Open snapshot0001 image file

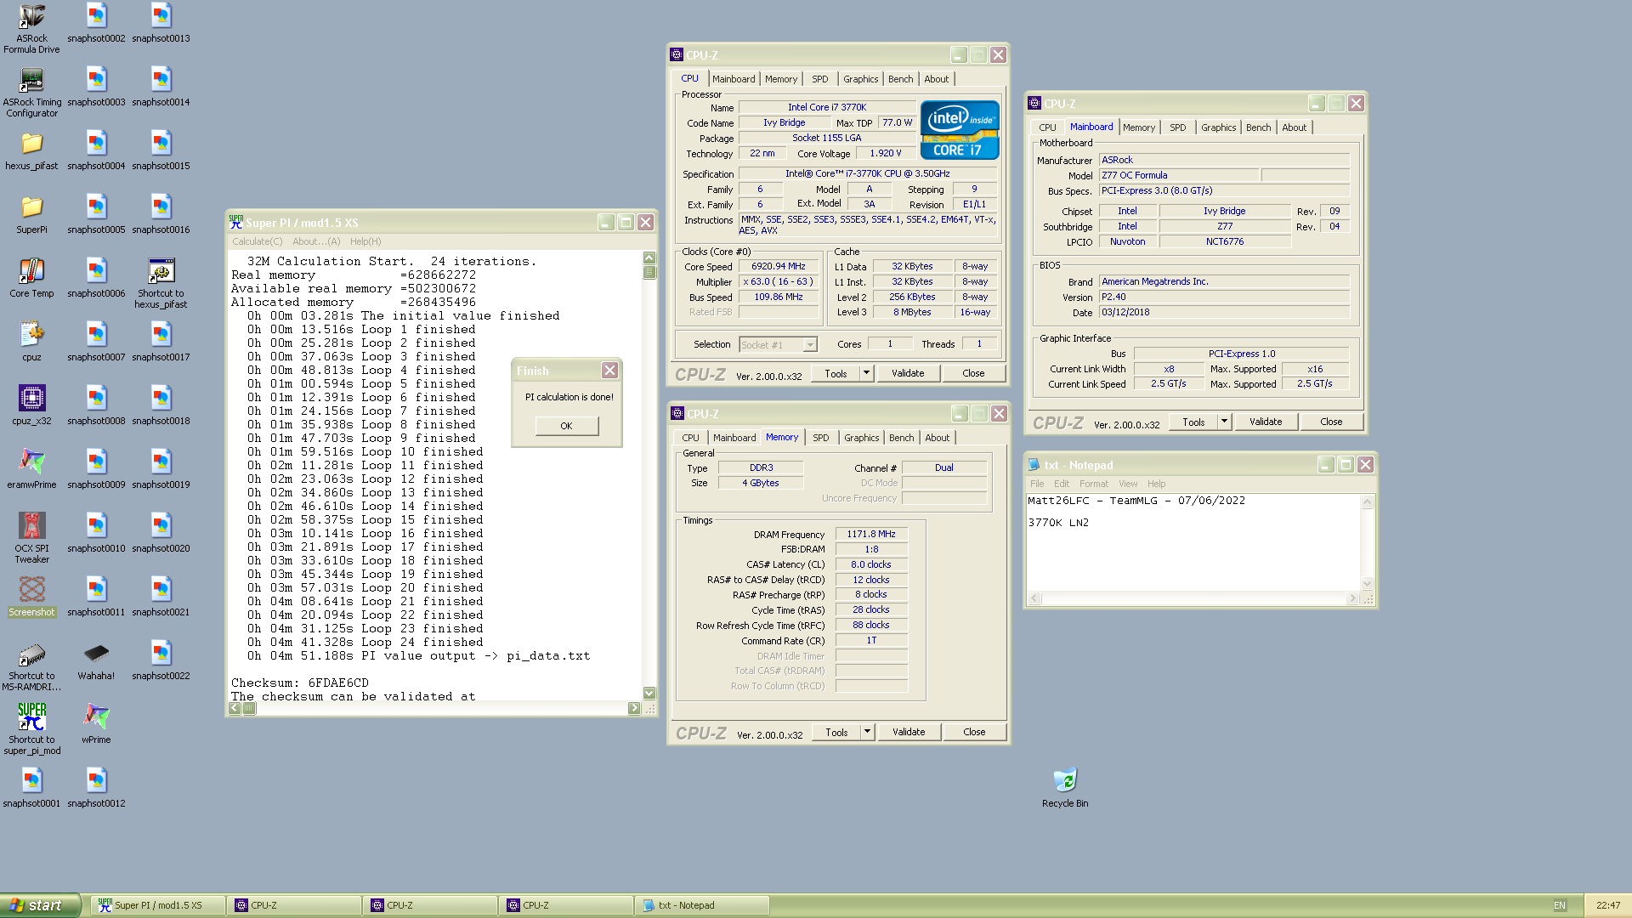tap(31, 788)
